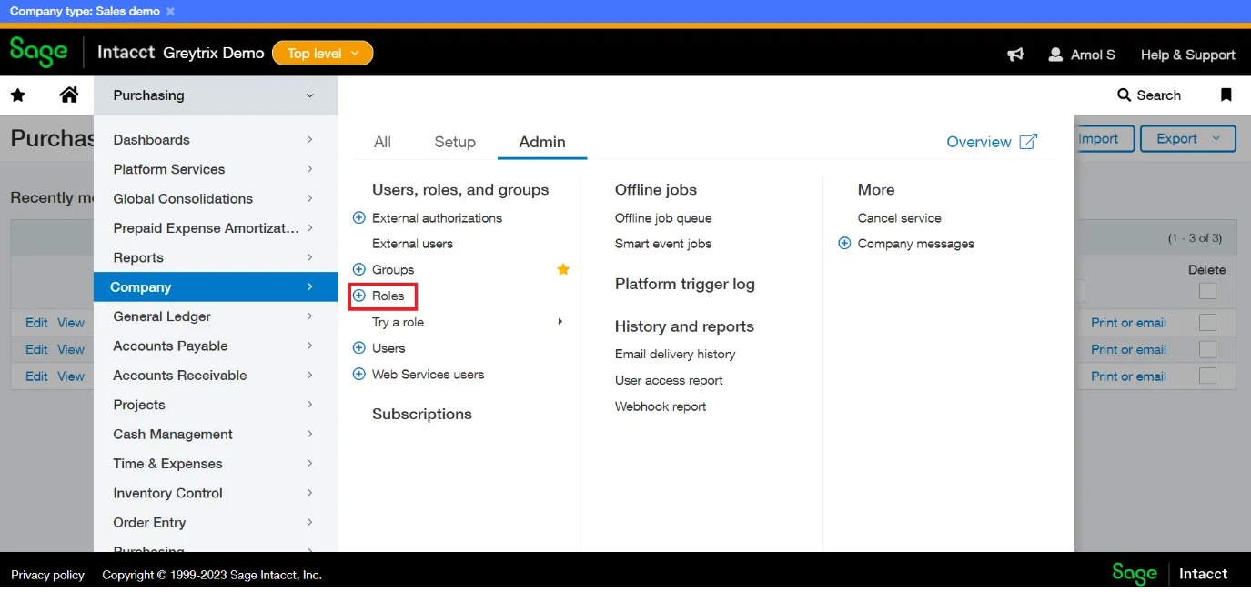Open Webhook report
The image size is (1251, 592).
(661, 406)
